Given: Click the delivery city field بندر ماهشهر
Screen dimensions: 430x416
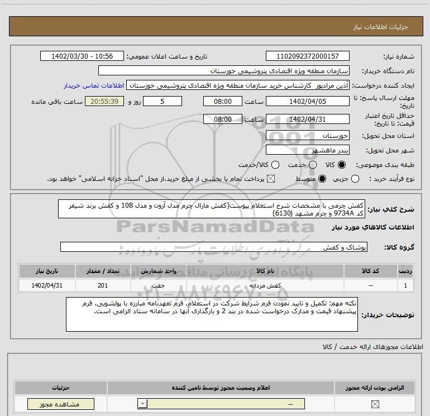Looking at the screenshot, I should coord(307,150).
